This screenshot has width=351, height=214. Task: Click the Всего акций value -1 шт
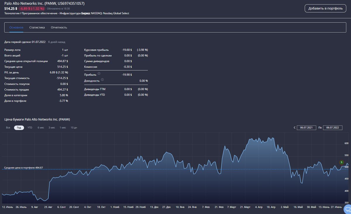click(x=64, y=56)
